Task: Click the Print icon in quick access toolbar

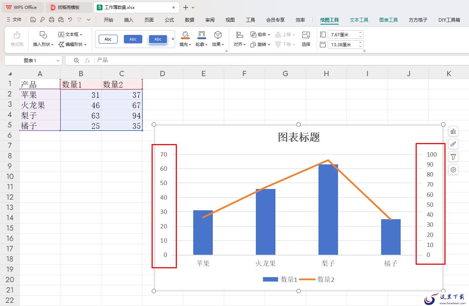Action: pyautogui.click(x=52, y=20)
